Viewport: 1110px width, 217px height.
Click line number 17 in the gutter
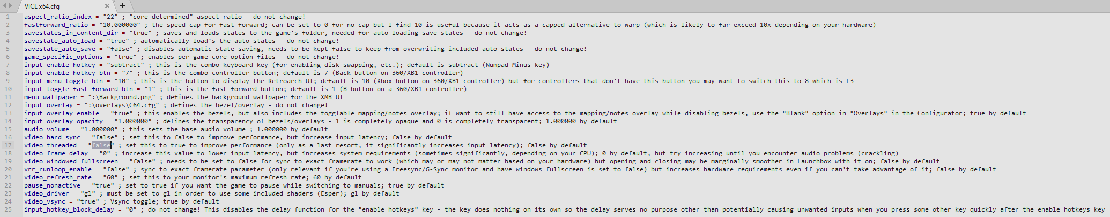(x=8, y=145)
